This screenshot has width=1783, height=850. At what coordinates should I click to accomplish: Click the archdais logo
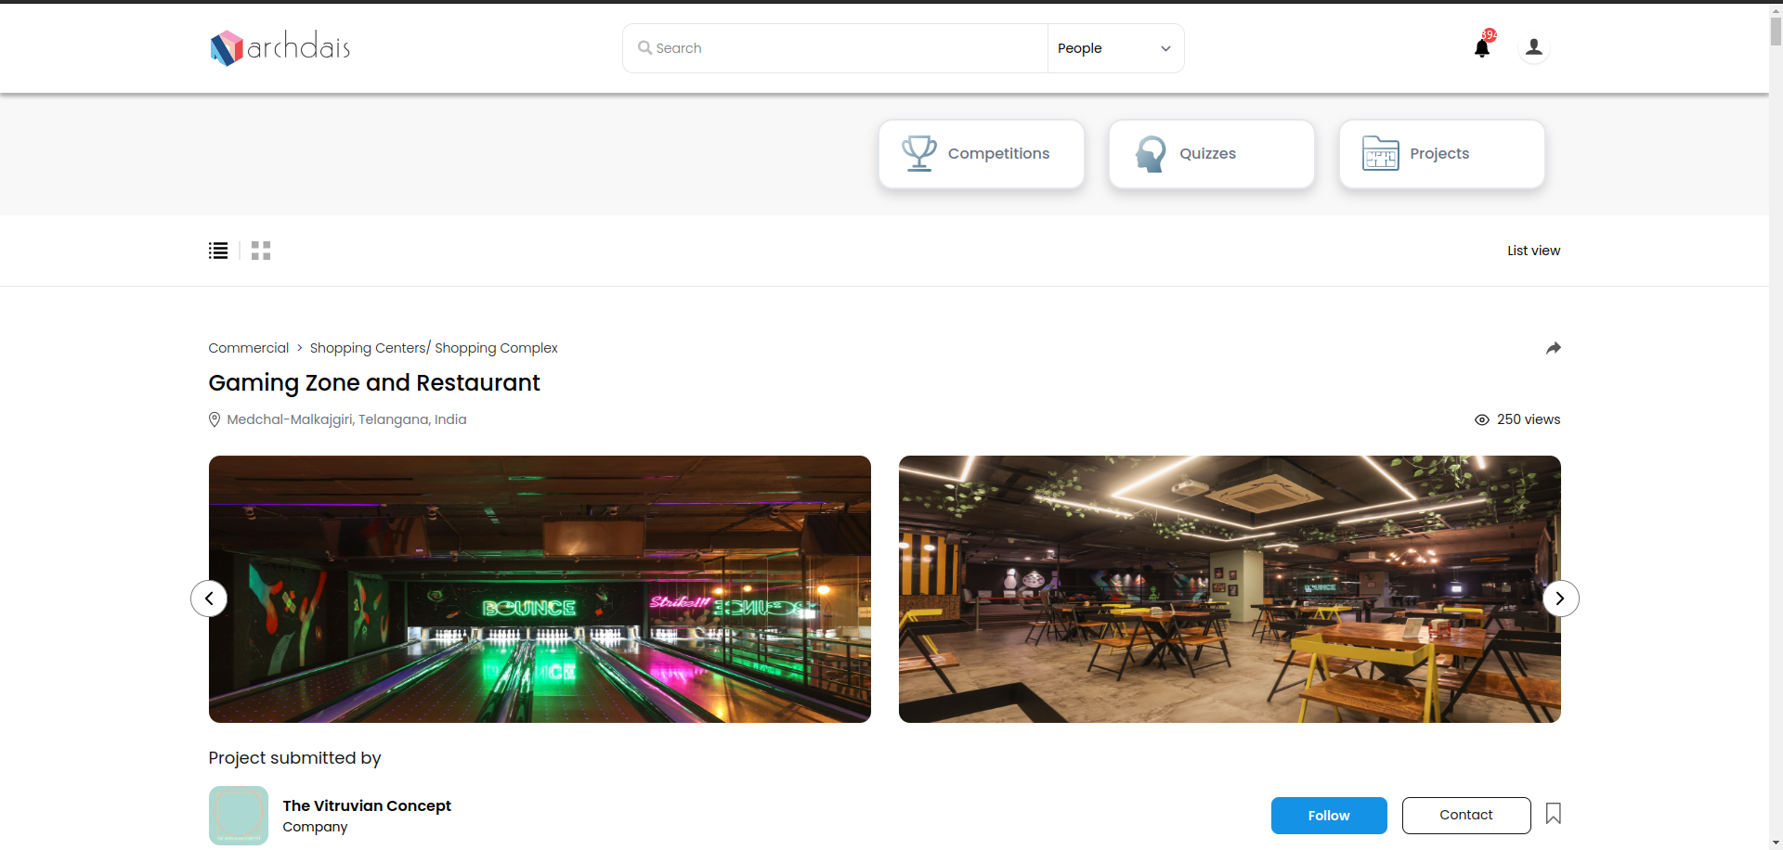[x=279, y=47]
